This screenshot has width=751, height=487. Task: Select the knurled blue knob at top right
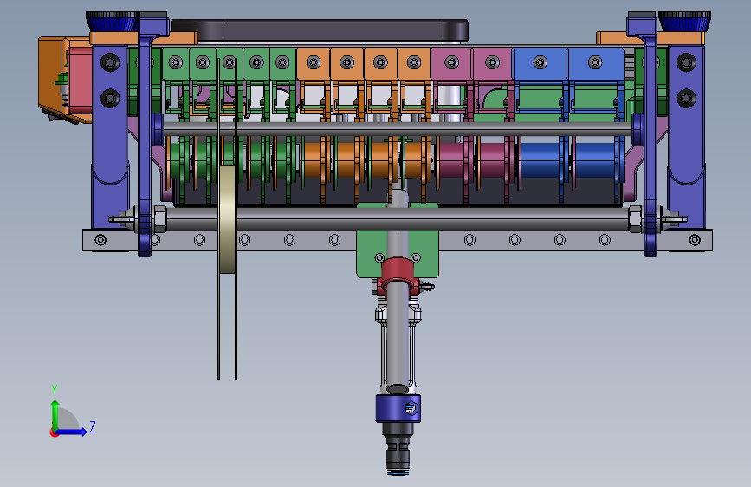(684, 22)
